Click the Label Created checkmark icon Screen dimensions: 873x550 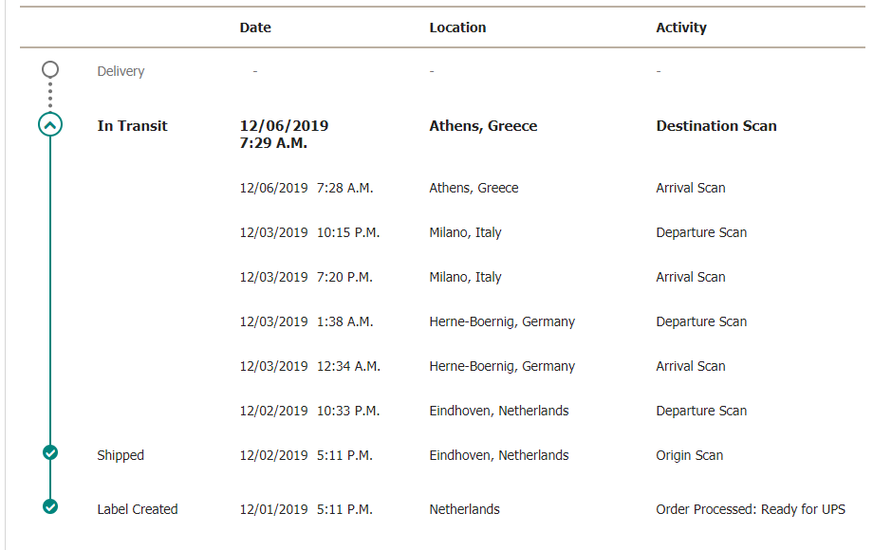pos(50,506)
